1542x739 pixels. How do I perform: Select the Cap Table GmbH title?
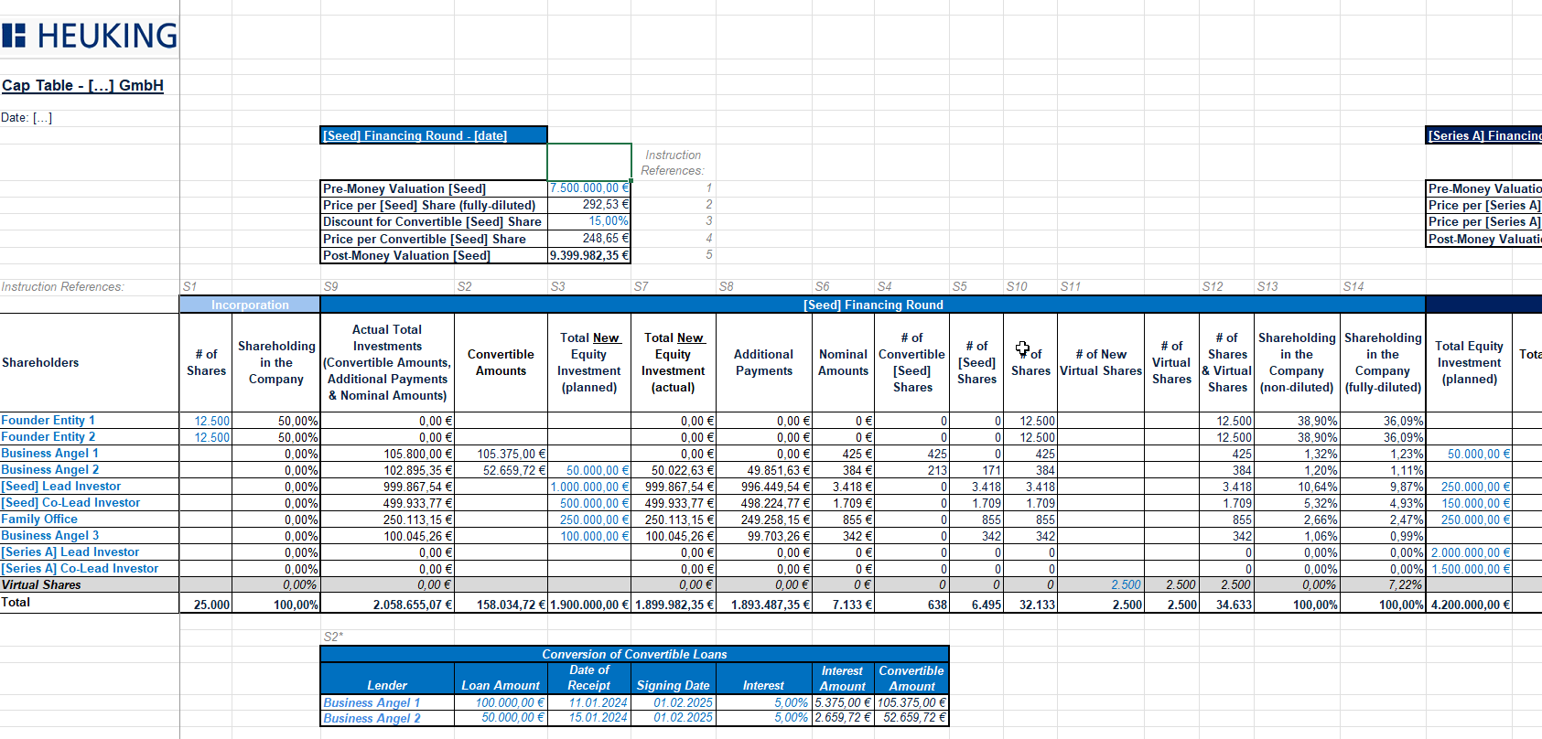(82, 85)
